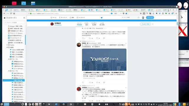Reply to the Yahoo news card tweet
The width and height of the screenshot is (189, 106).
[83, 82]
